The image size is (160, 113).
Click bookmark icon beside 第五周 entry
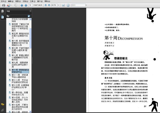click(10, 34)
